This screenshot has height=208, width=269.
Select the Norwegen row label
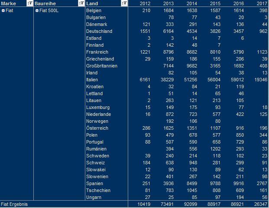coord(97,121)
